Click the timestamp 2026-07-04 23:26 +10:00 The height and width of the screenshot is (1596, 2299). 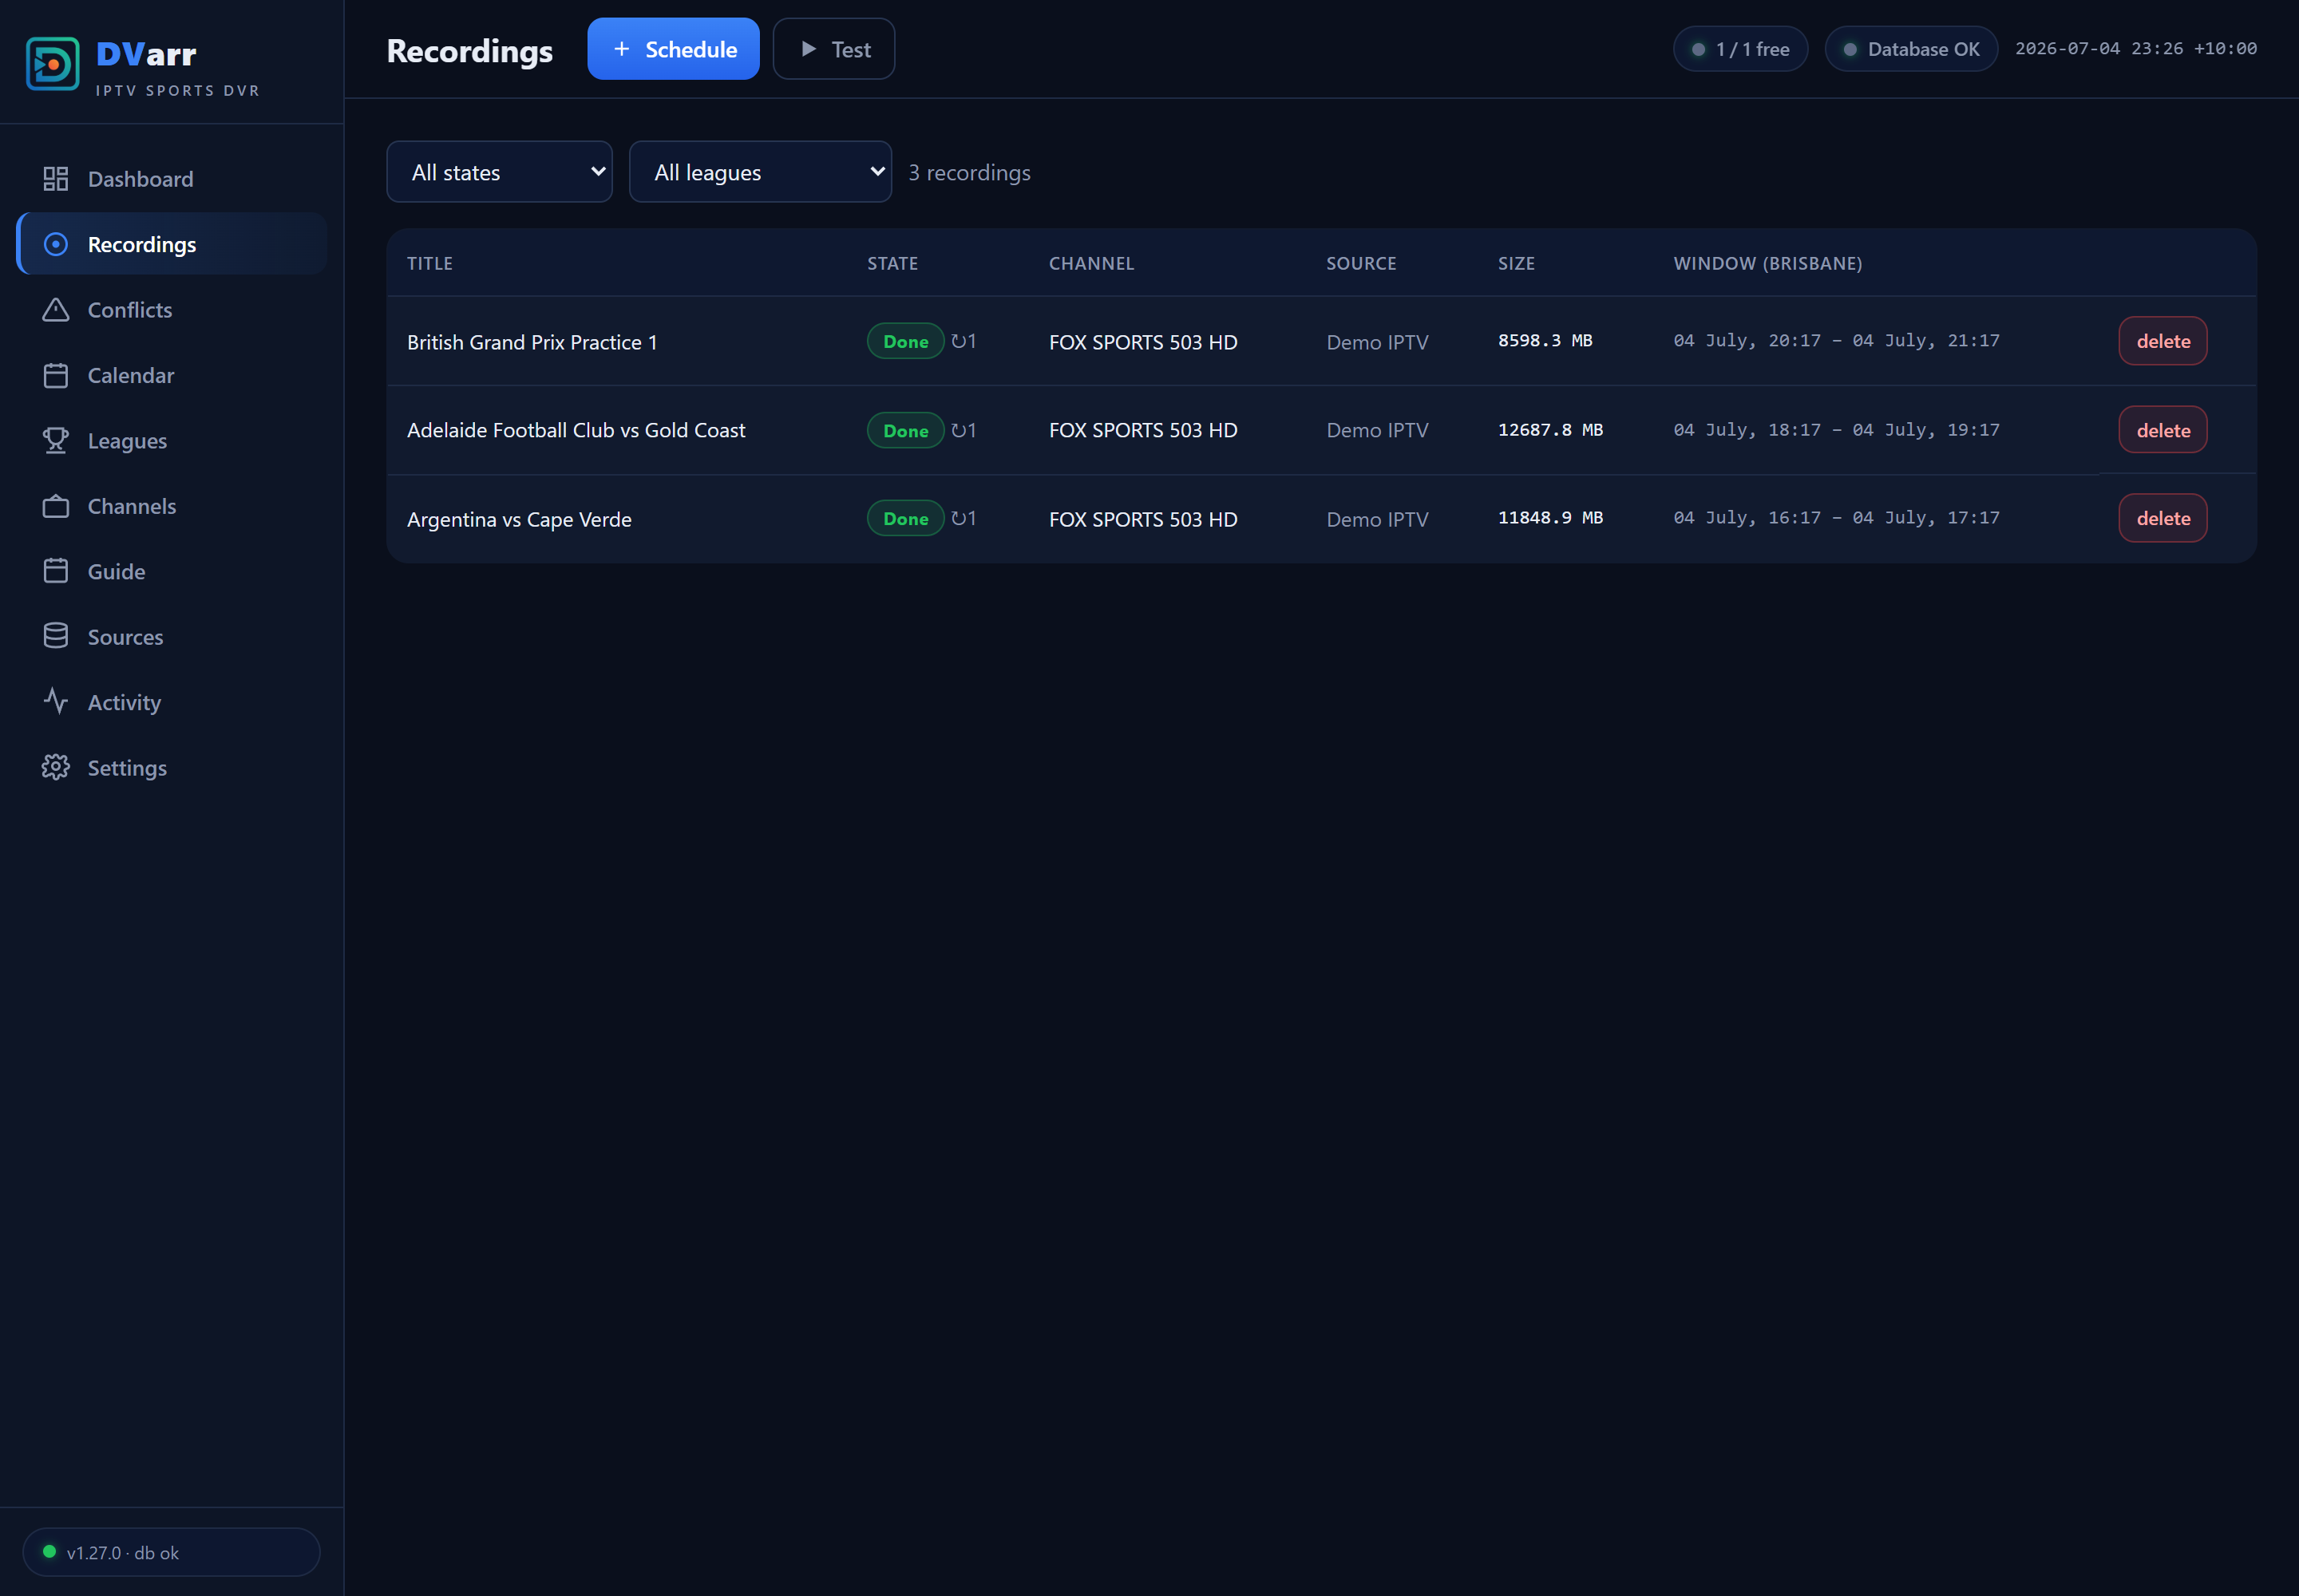click(x=2136, y=48)
